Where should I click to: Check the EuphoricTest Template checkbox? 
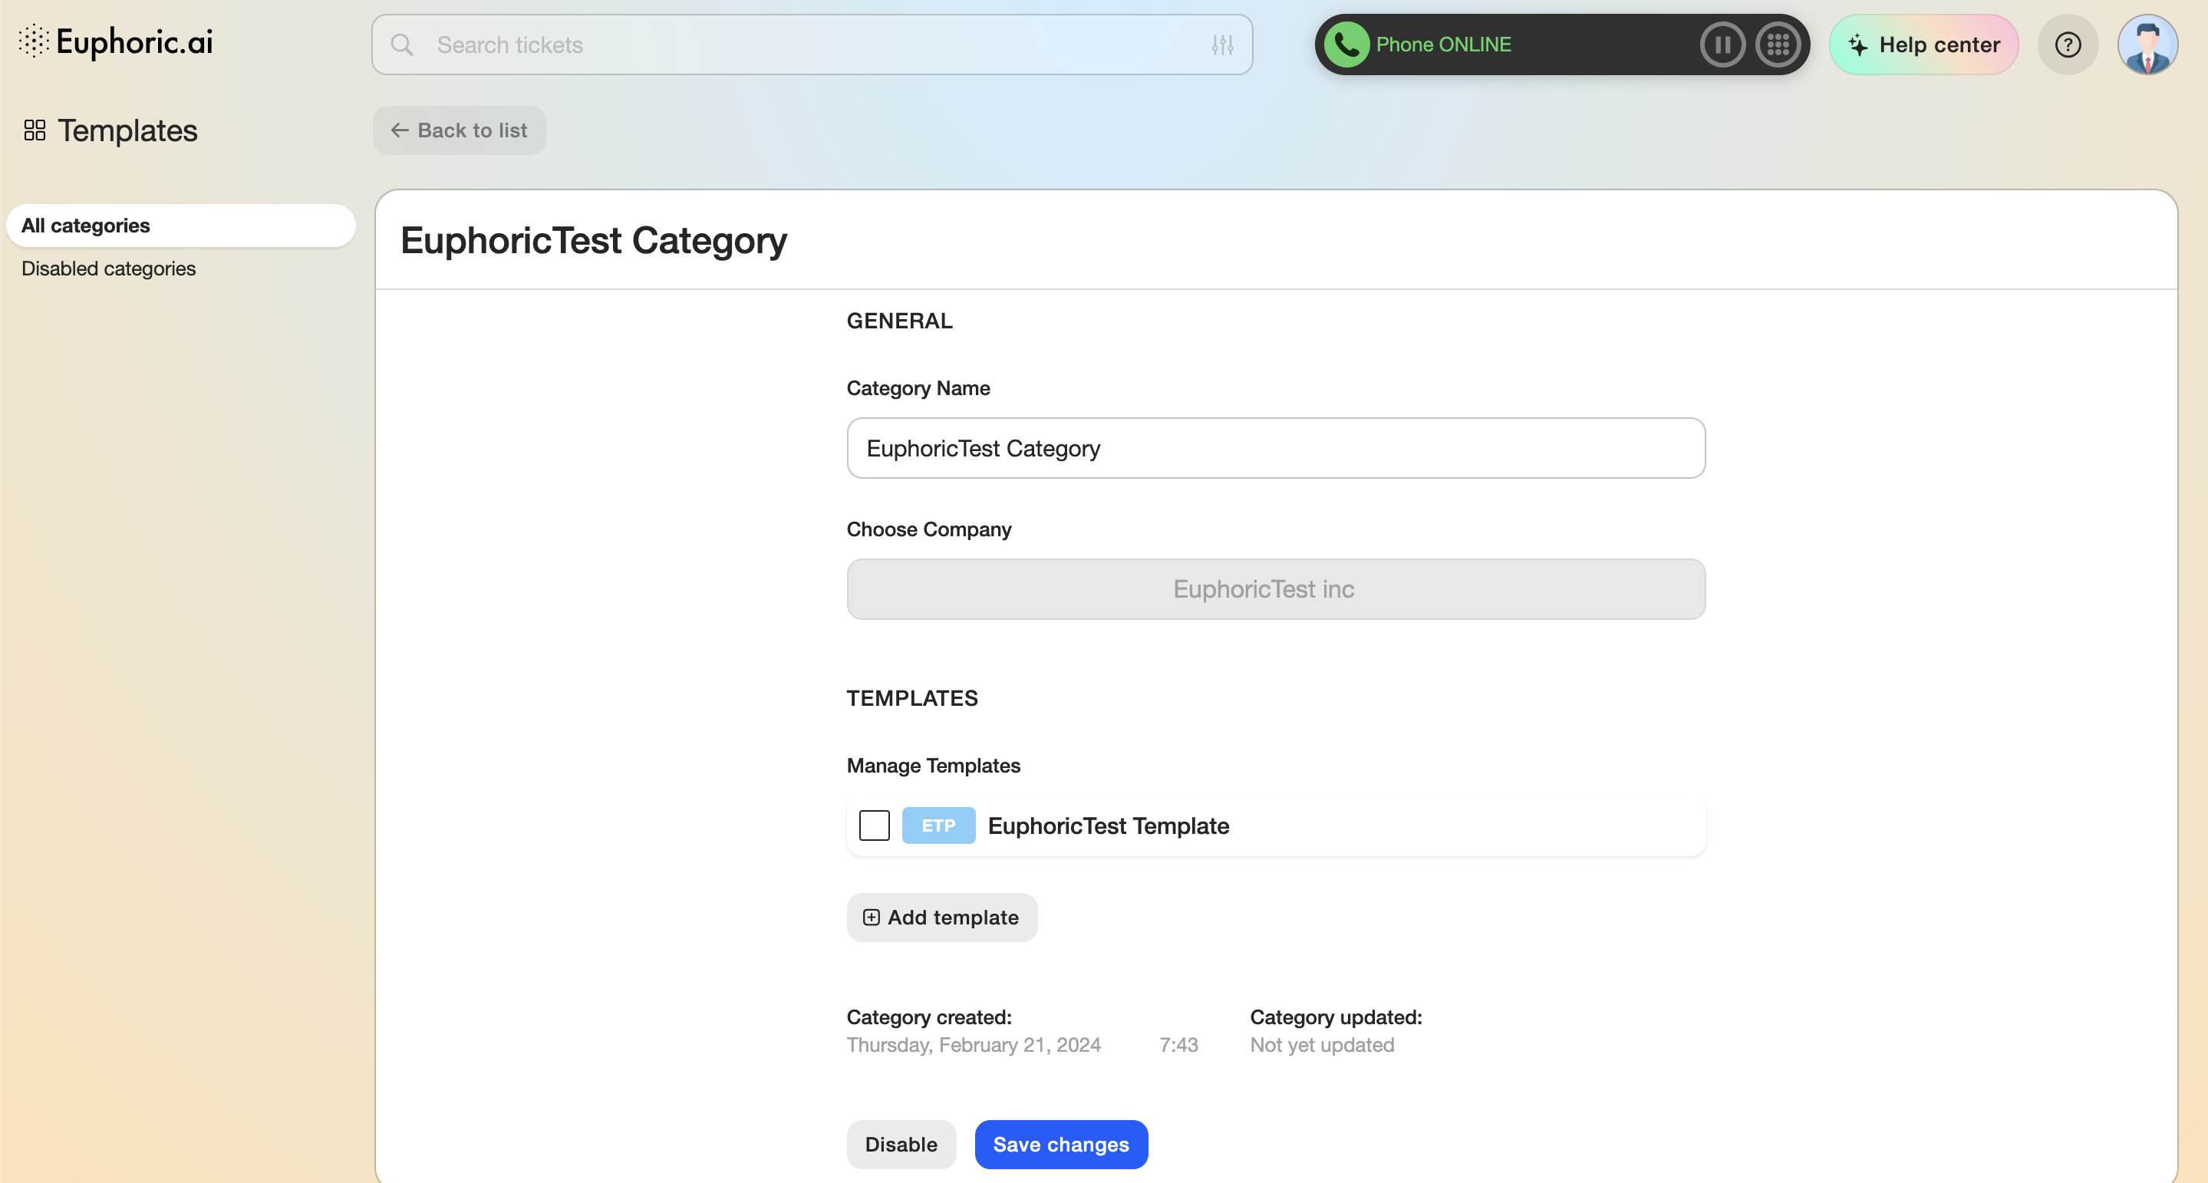[875, 825]
